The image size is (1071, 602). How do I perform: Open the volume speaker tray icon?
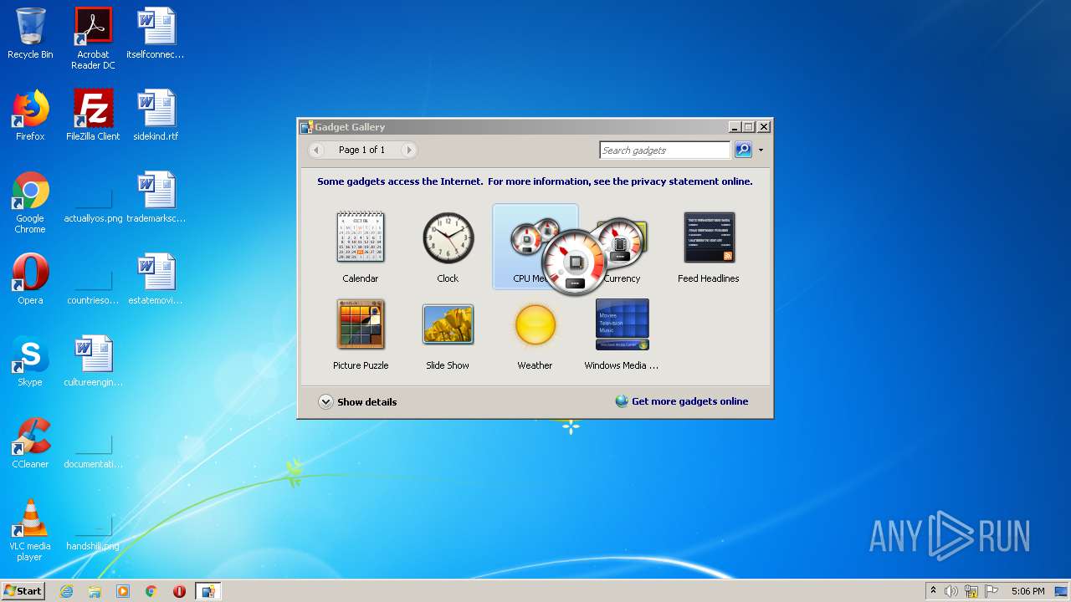pyautogui.click(x=951, y=591)
